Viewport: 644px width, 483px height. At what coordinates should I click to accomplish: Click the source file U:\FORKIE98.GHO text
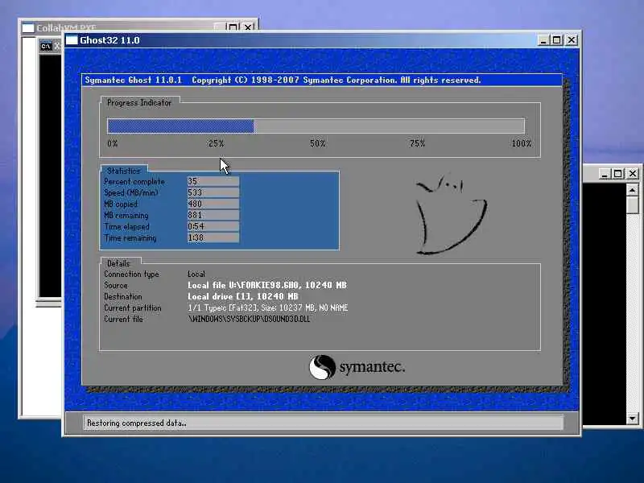click(x=267, y=285)
